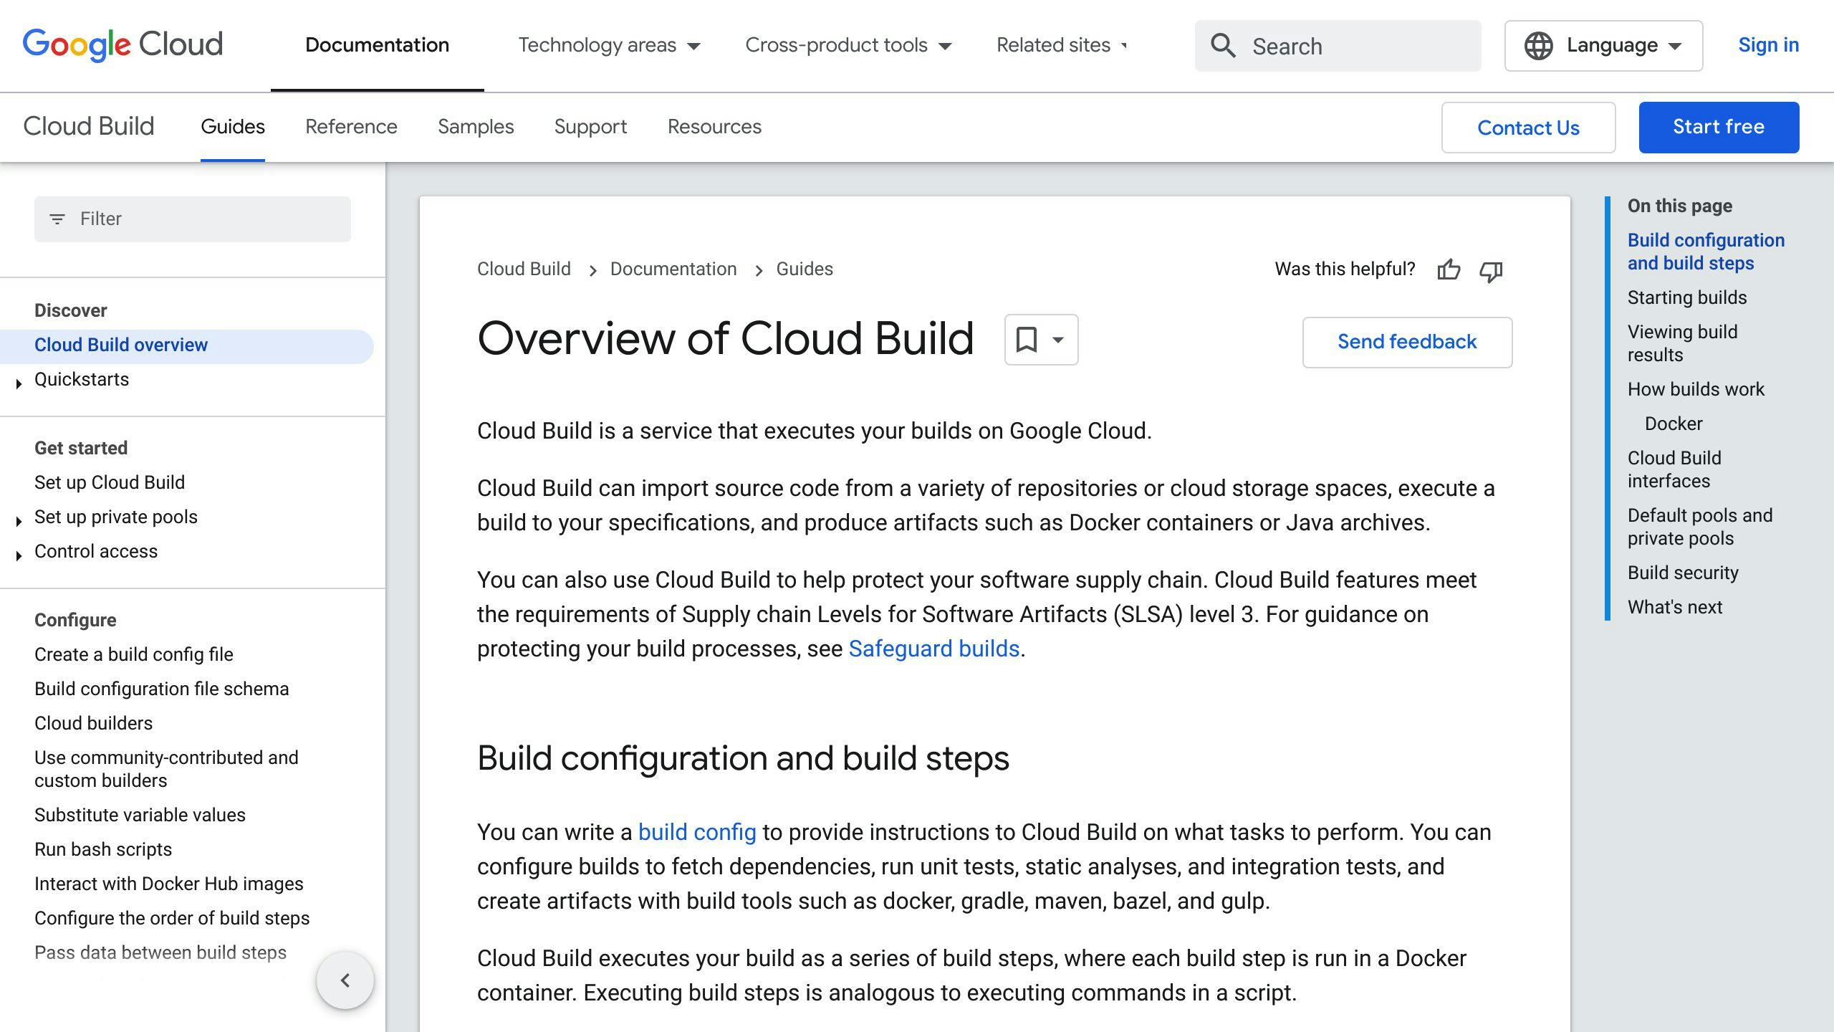Click the bookmark icon beside the title

point(1026,340)
